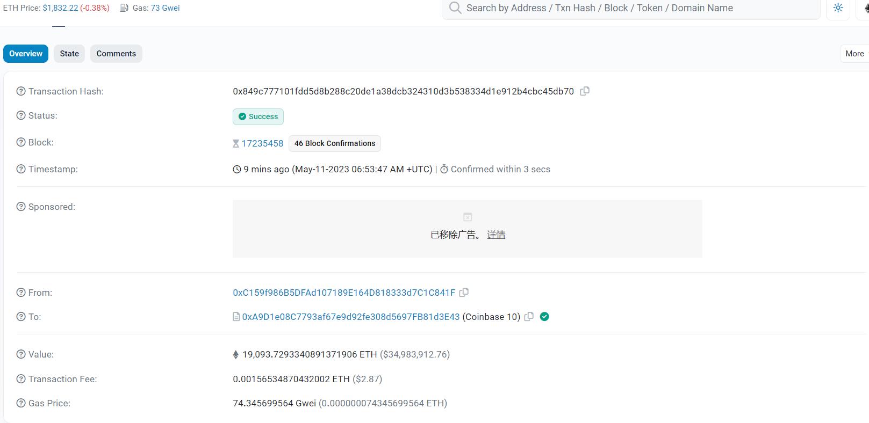Screen dimensions: 869x423
Task: Click the help icon beside To
Action: pos(21,317)
